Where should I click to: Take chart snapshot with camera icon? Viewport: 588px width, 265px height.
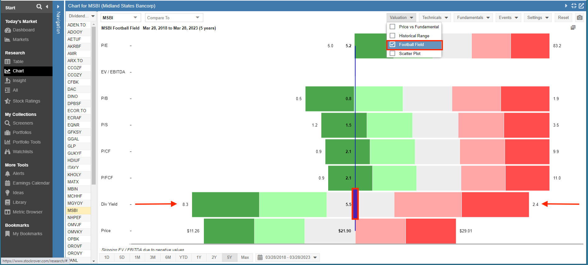(580, 18)
